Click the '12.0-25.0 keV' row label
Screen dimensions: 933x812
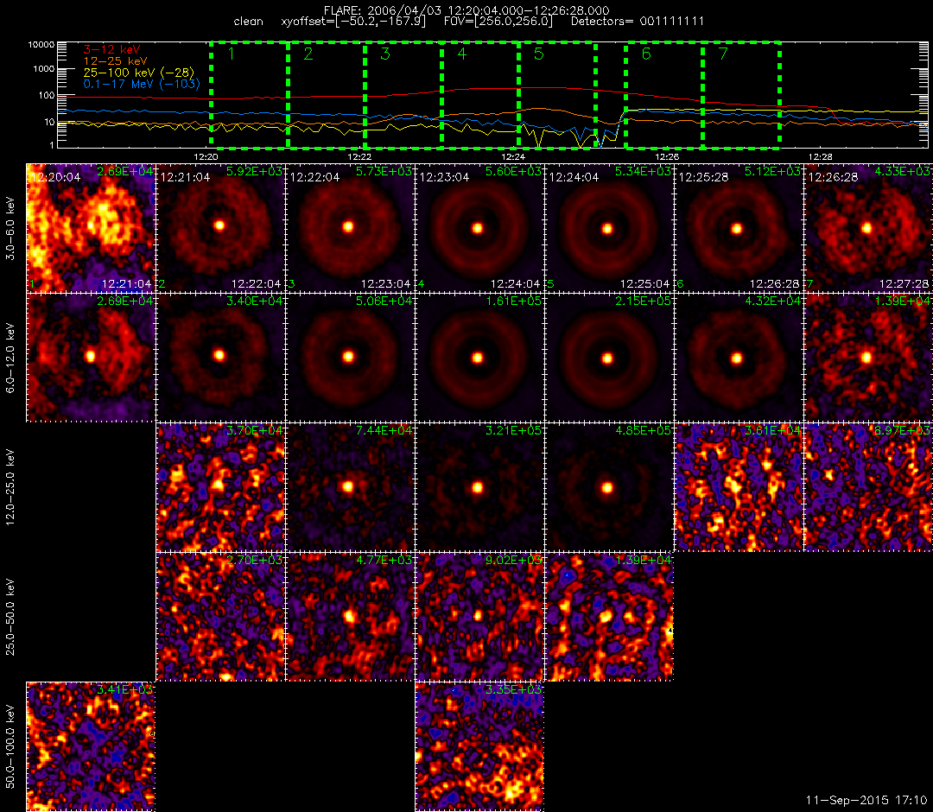pos(10,487)
